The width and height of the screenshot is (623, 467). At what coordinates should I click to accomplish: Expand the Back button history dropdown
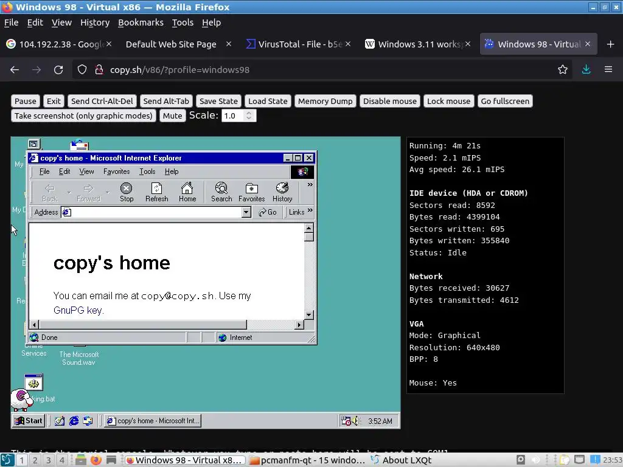point(69,192)
